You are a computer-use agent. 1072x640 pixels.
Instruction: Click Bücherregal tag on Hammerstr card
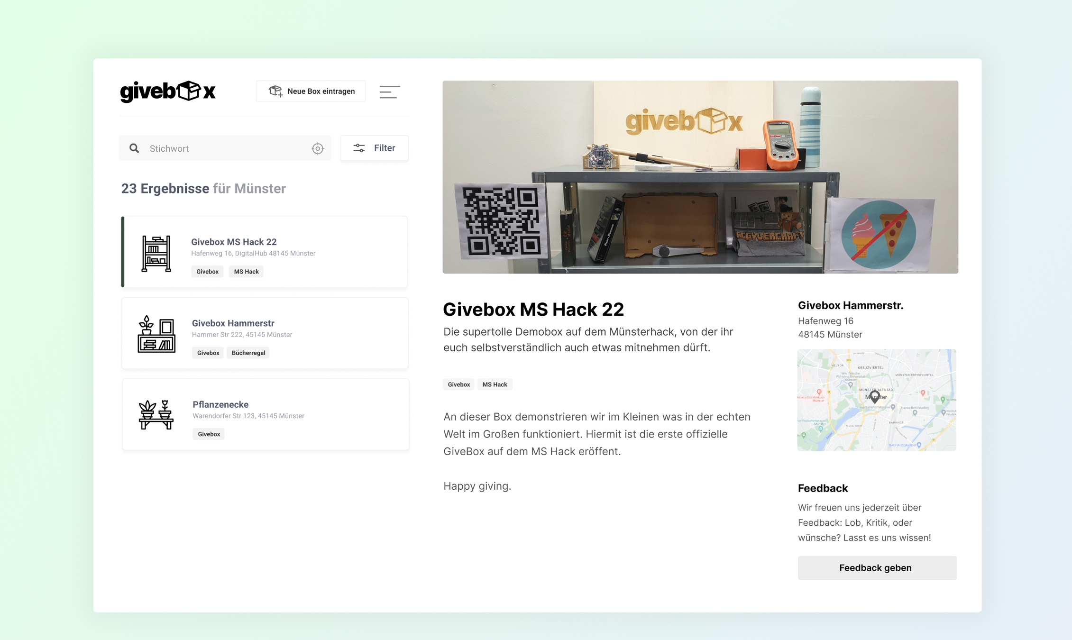248,353
